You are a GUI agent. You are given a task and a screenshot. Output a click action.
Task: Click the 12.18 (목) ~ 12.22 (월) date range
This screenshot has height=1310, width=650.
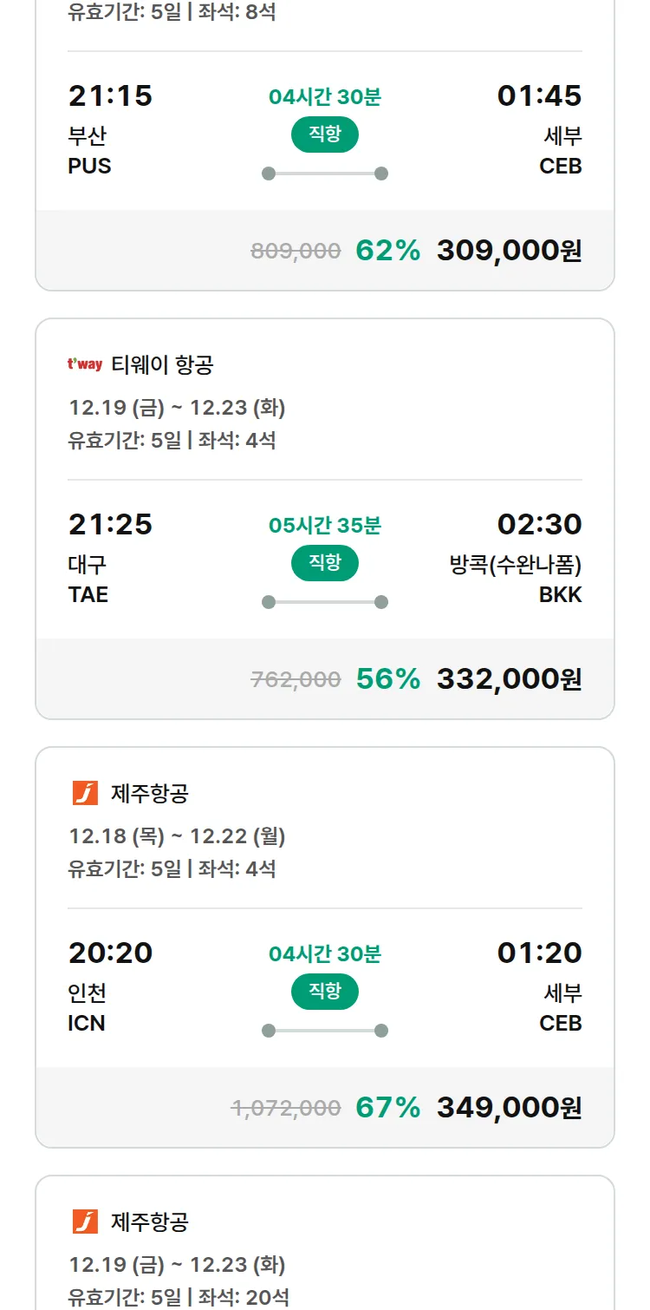[x=177, y=836]
